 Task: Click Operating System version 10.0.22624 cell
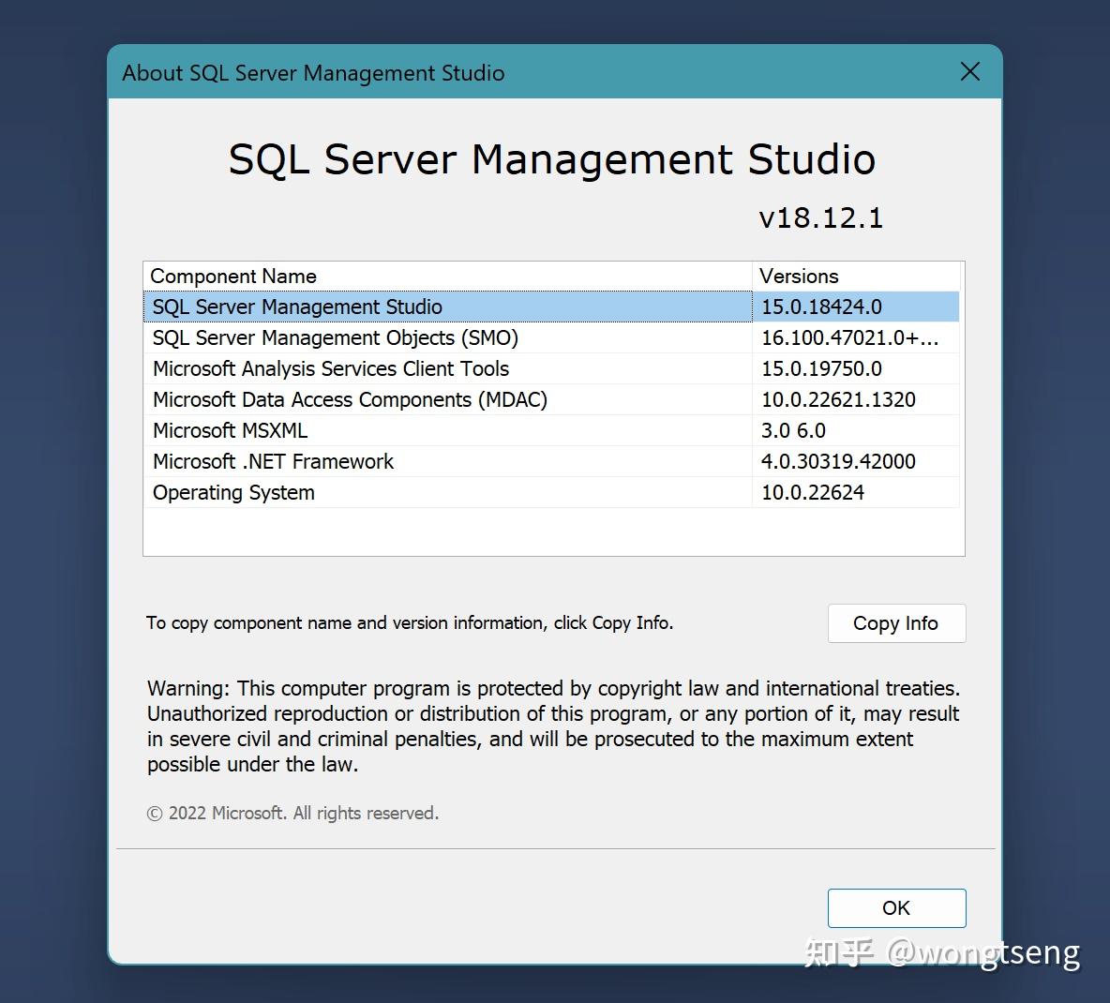(813, 492)
